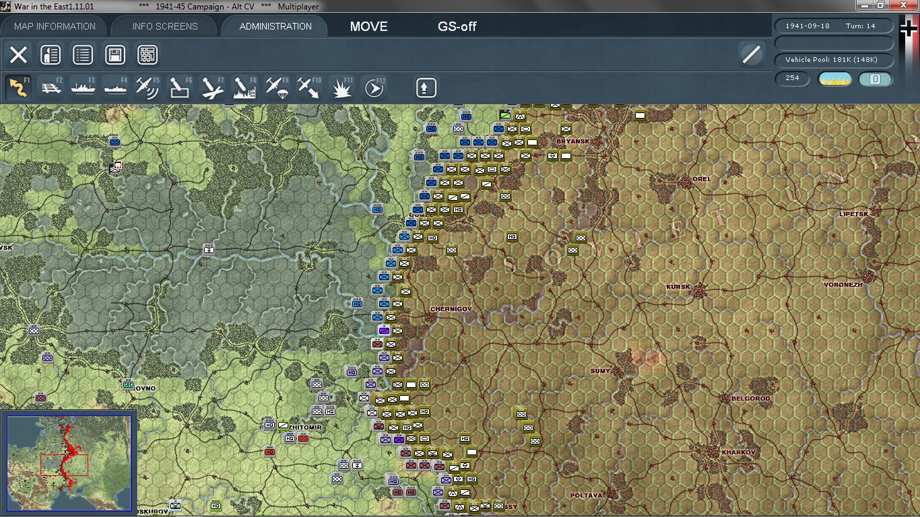Click the up-arrow box toolbar icon

[x=426, y=88]
